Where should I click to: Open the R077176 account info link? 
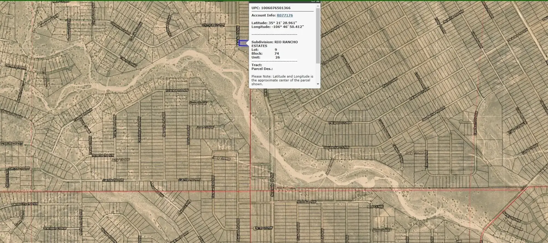point(285,15)
